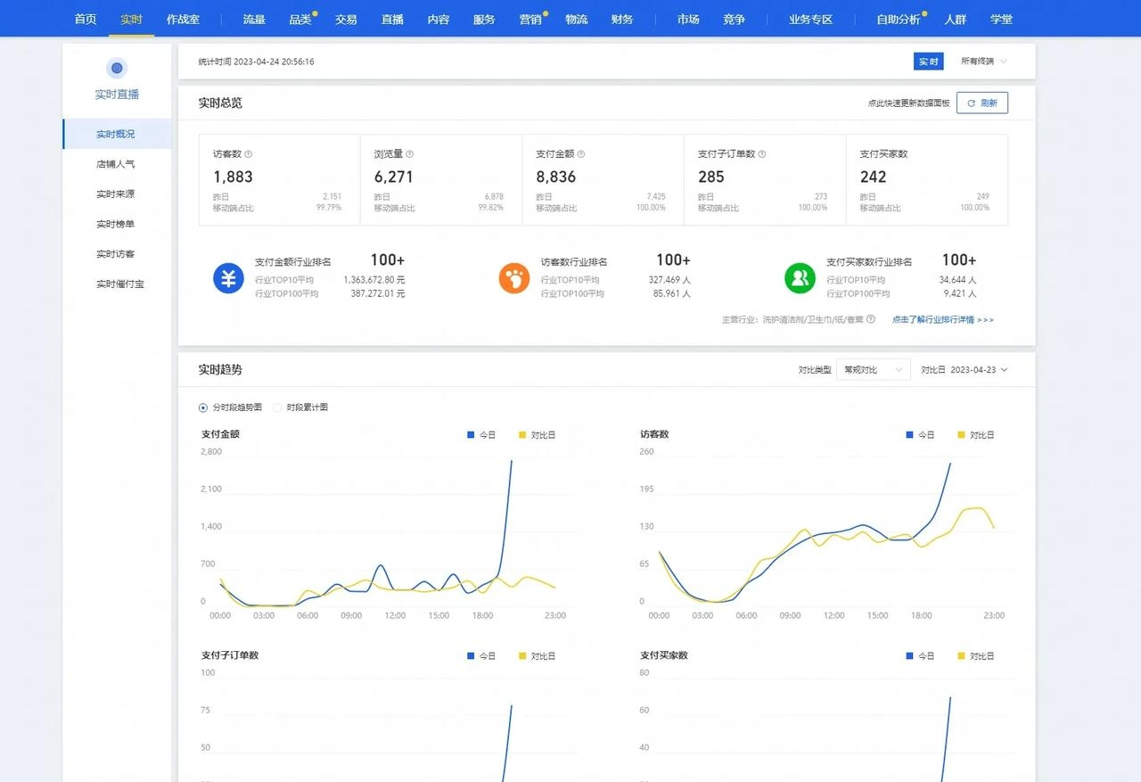The image size is (1141, 782).
Task: Click the blue yen 支付金额行业排名 icon
Action: click(228, 278)
